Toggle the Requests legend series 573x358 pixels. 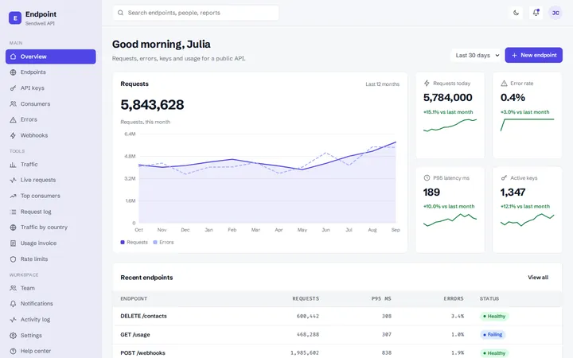tap(134, 242)
